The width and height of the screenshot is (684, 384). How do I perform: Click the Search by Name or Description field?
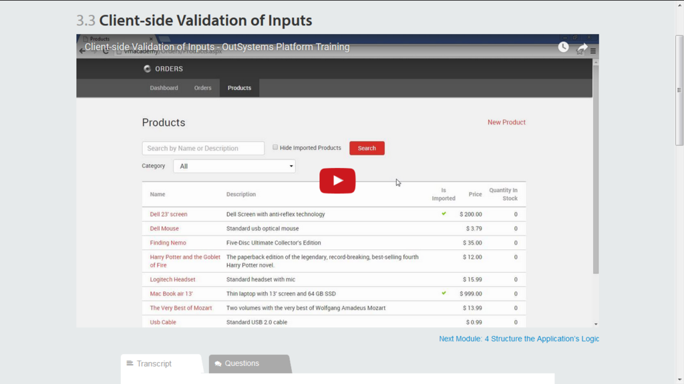coord(203,148)
